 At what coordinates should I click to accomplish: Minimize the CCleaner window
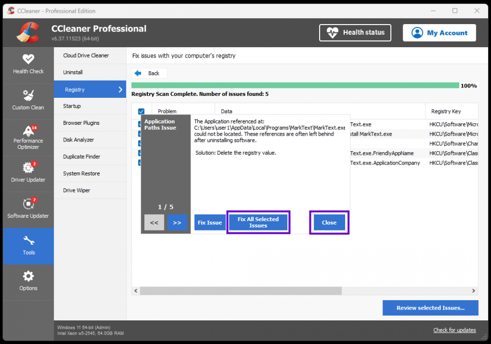click(x=433, y=11)
